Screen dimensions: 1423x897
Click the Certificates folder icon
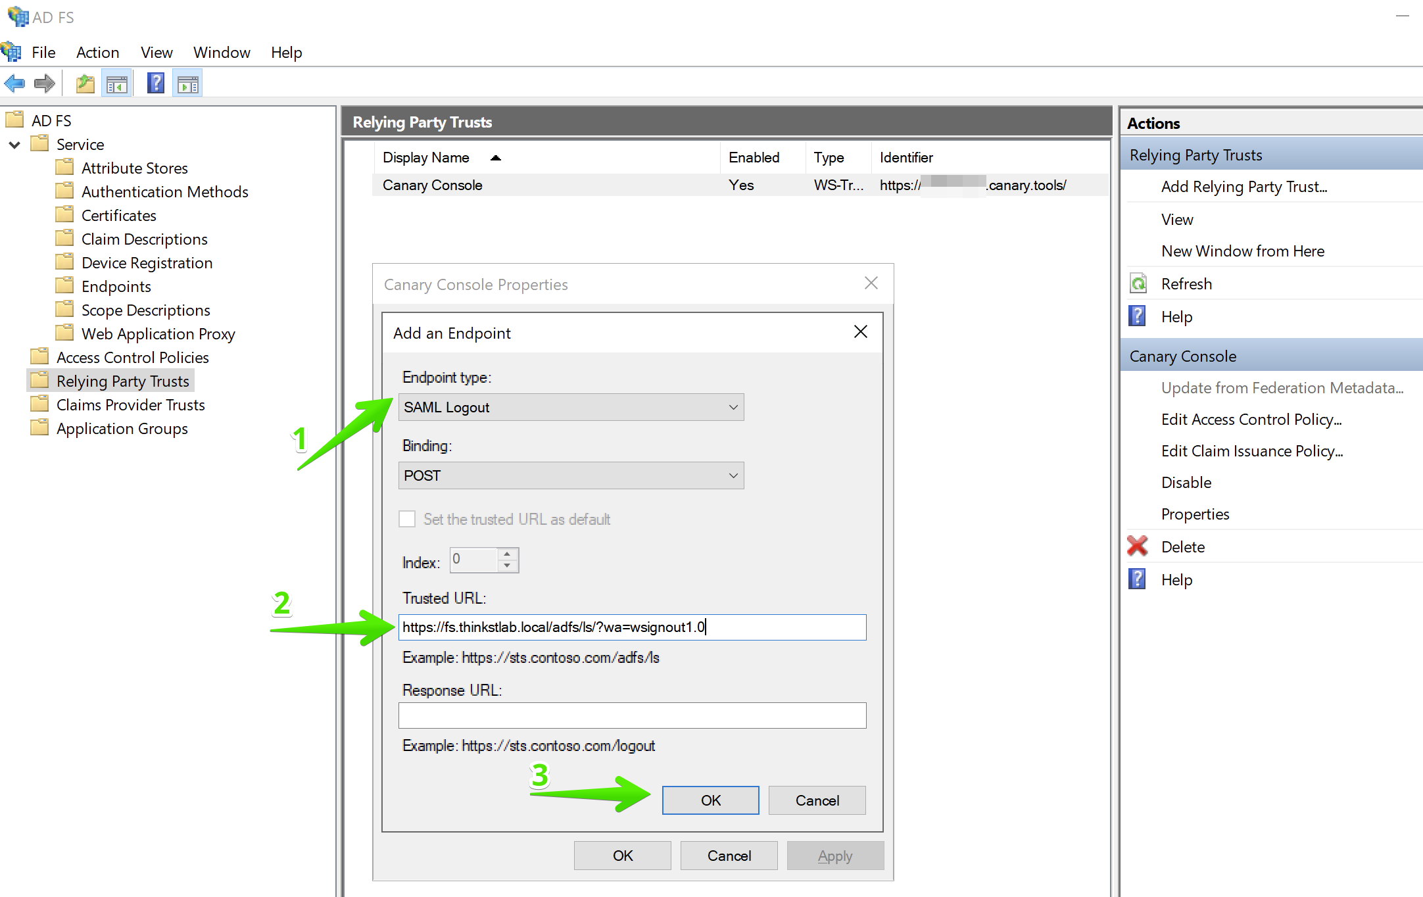click(x=64, y=214)
